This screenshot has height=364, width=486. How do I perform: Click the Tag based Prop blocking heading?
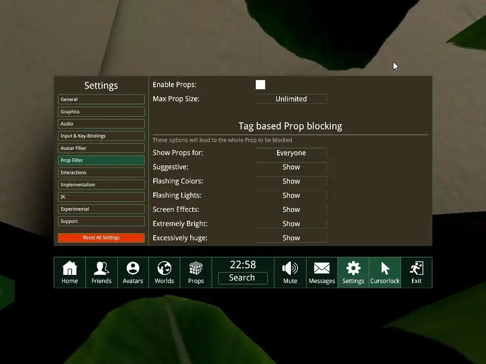tap(290, 126)
